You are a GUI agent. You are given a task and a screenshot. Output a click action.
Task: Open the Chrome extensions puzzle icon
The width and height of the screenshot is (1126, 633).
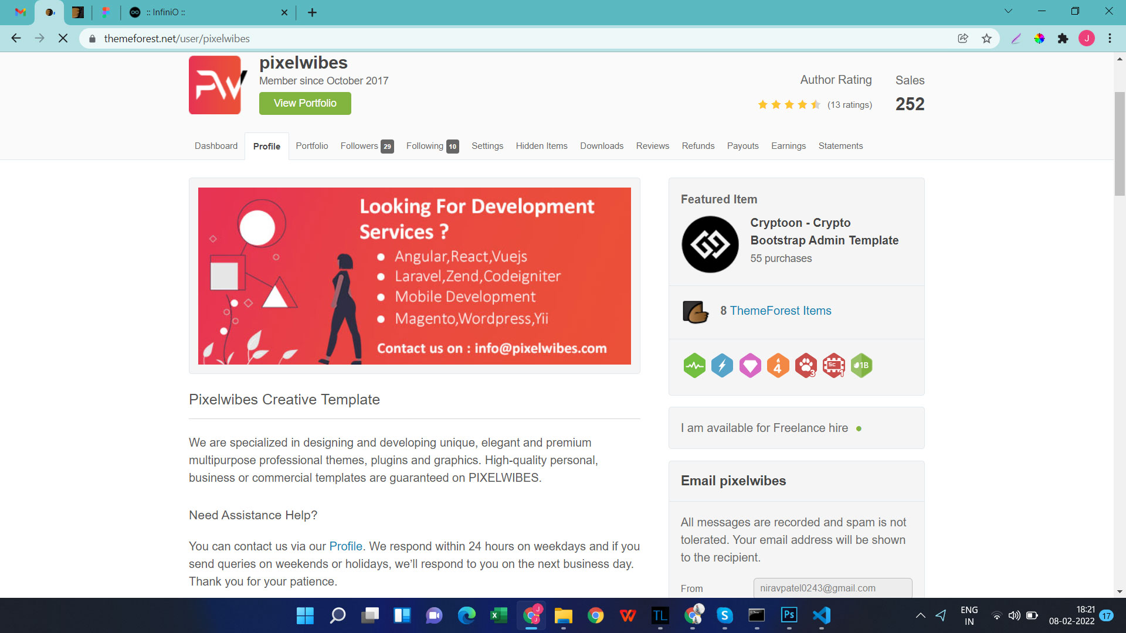[x=1063, y=39]
